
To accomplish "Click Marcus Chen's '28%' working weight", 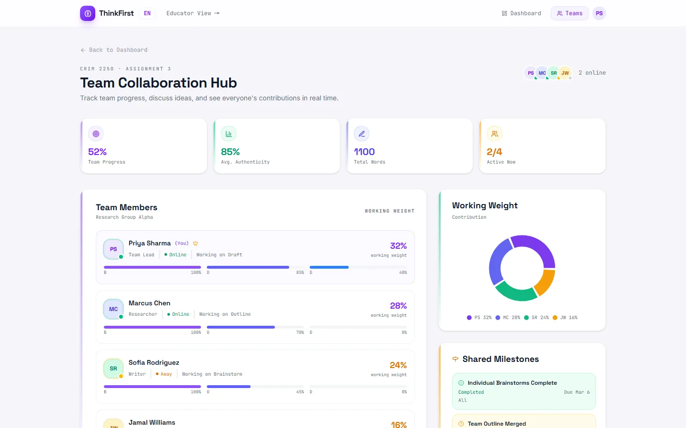I will 398,306.
